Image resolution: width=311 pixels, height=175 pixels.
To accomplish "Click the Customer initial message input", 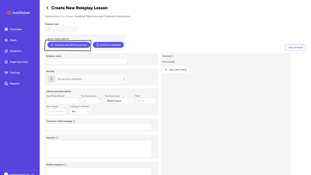I will coord(99,127).
